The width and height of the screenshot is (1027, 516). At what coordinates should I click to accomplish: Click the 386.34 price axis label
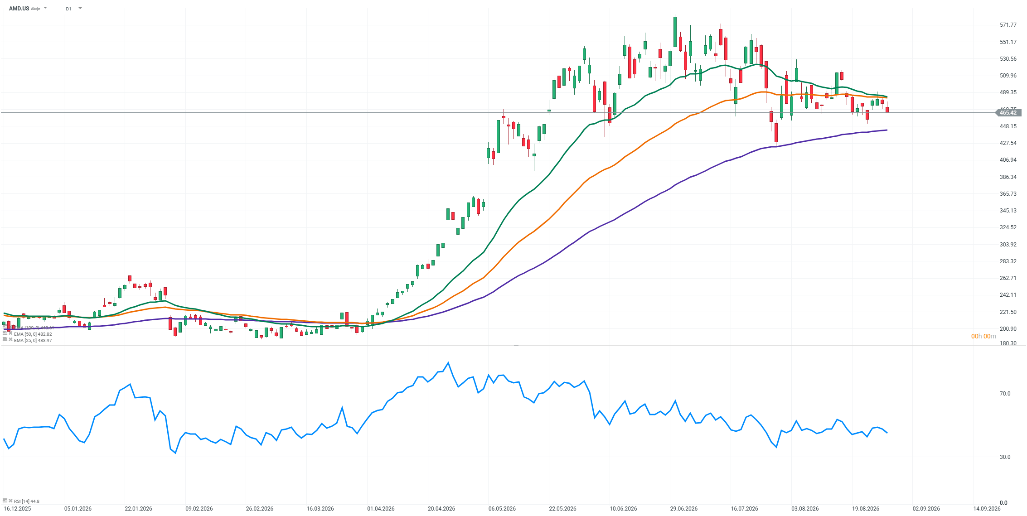[1008, 177]
